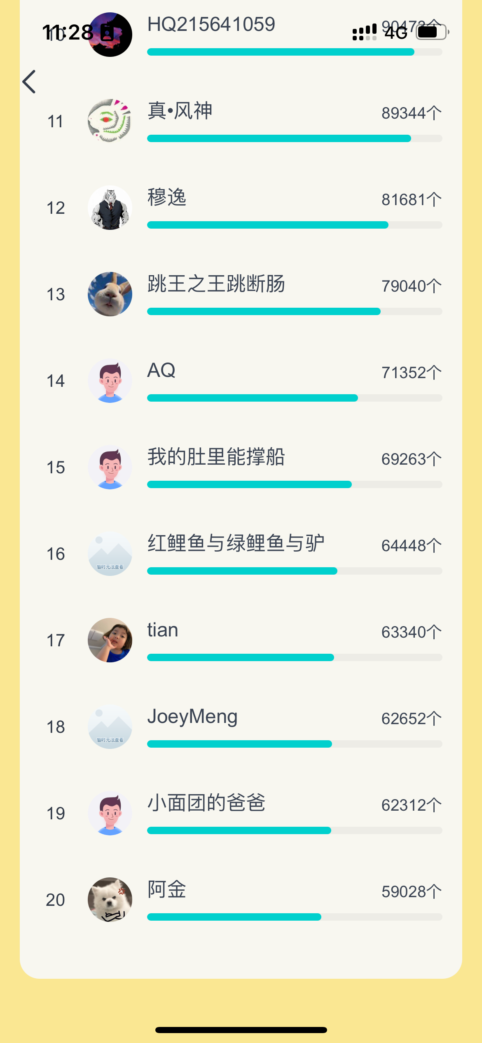The width and height of the screenshot is (482, 1043).
Task: Select the username 真•风神
Action: (x=180, y=111)
